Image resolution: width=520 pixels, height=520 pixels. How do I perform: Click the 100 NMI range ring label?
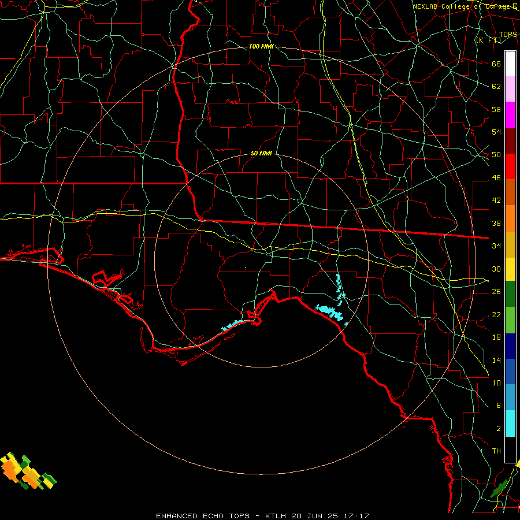pyautogui.click(x=261, y=46)
